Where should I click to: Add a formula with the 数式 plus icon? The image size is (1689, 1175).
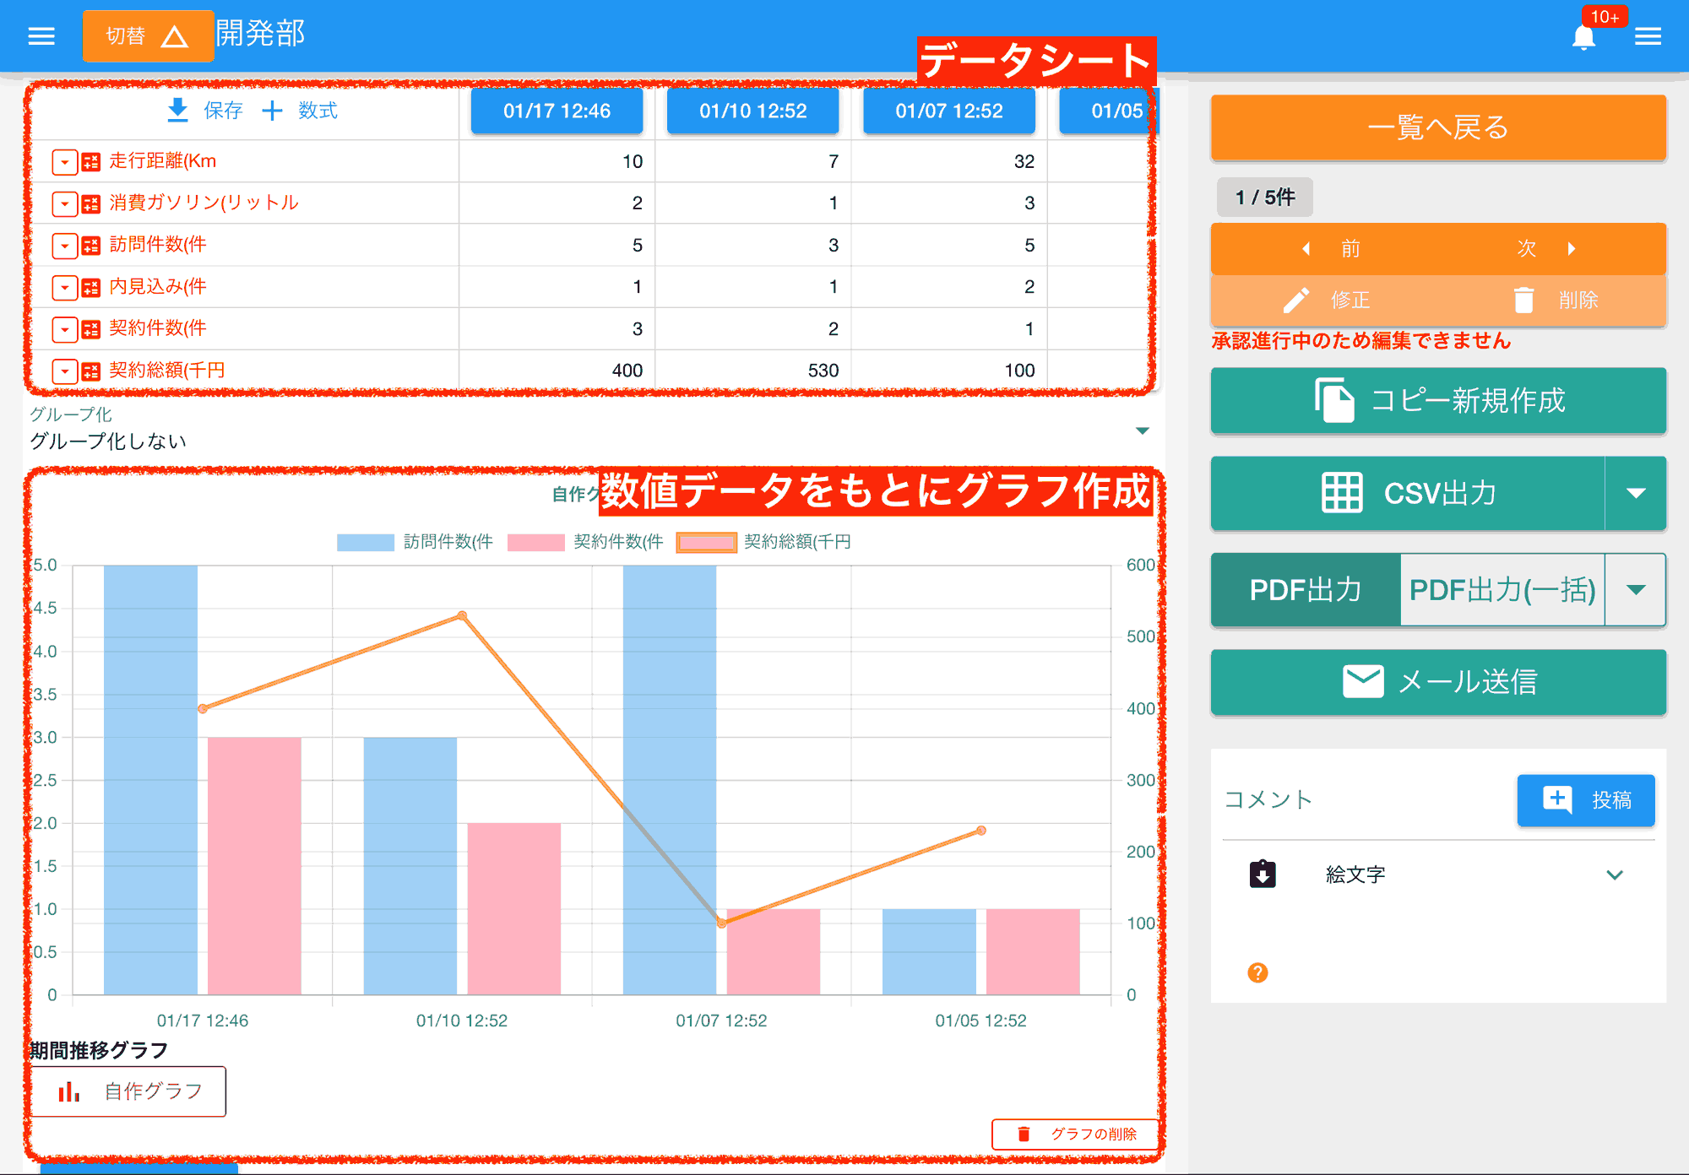pyautogui.click(x=273, y=110)
